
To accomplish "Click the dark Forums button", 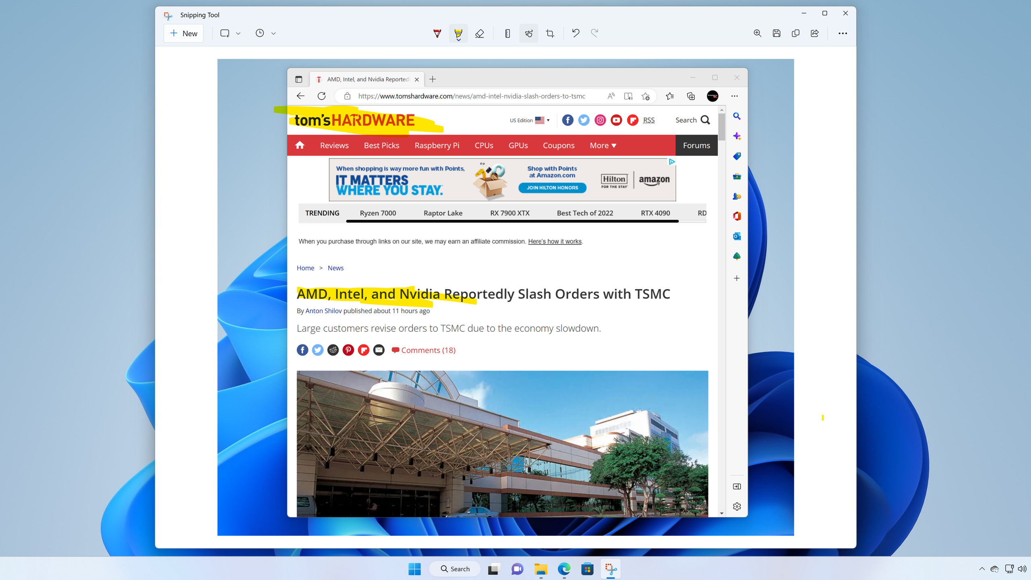I will pos(696,145).
